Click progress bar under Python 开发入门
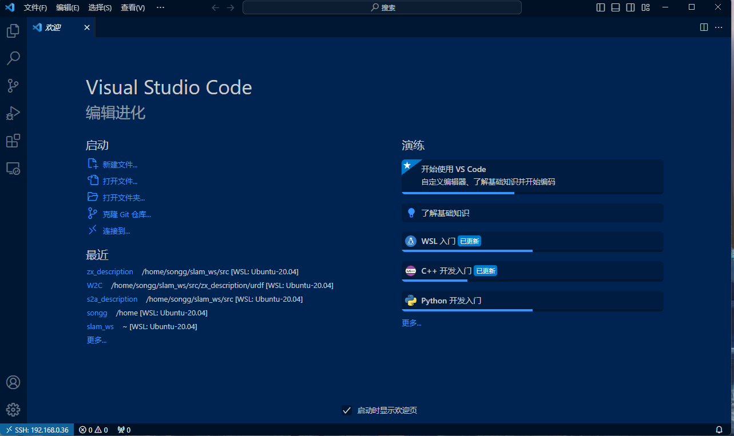This screenshot has width=734, height=436. [x=533, y=310]
